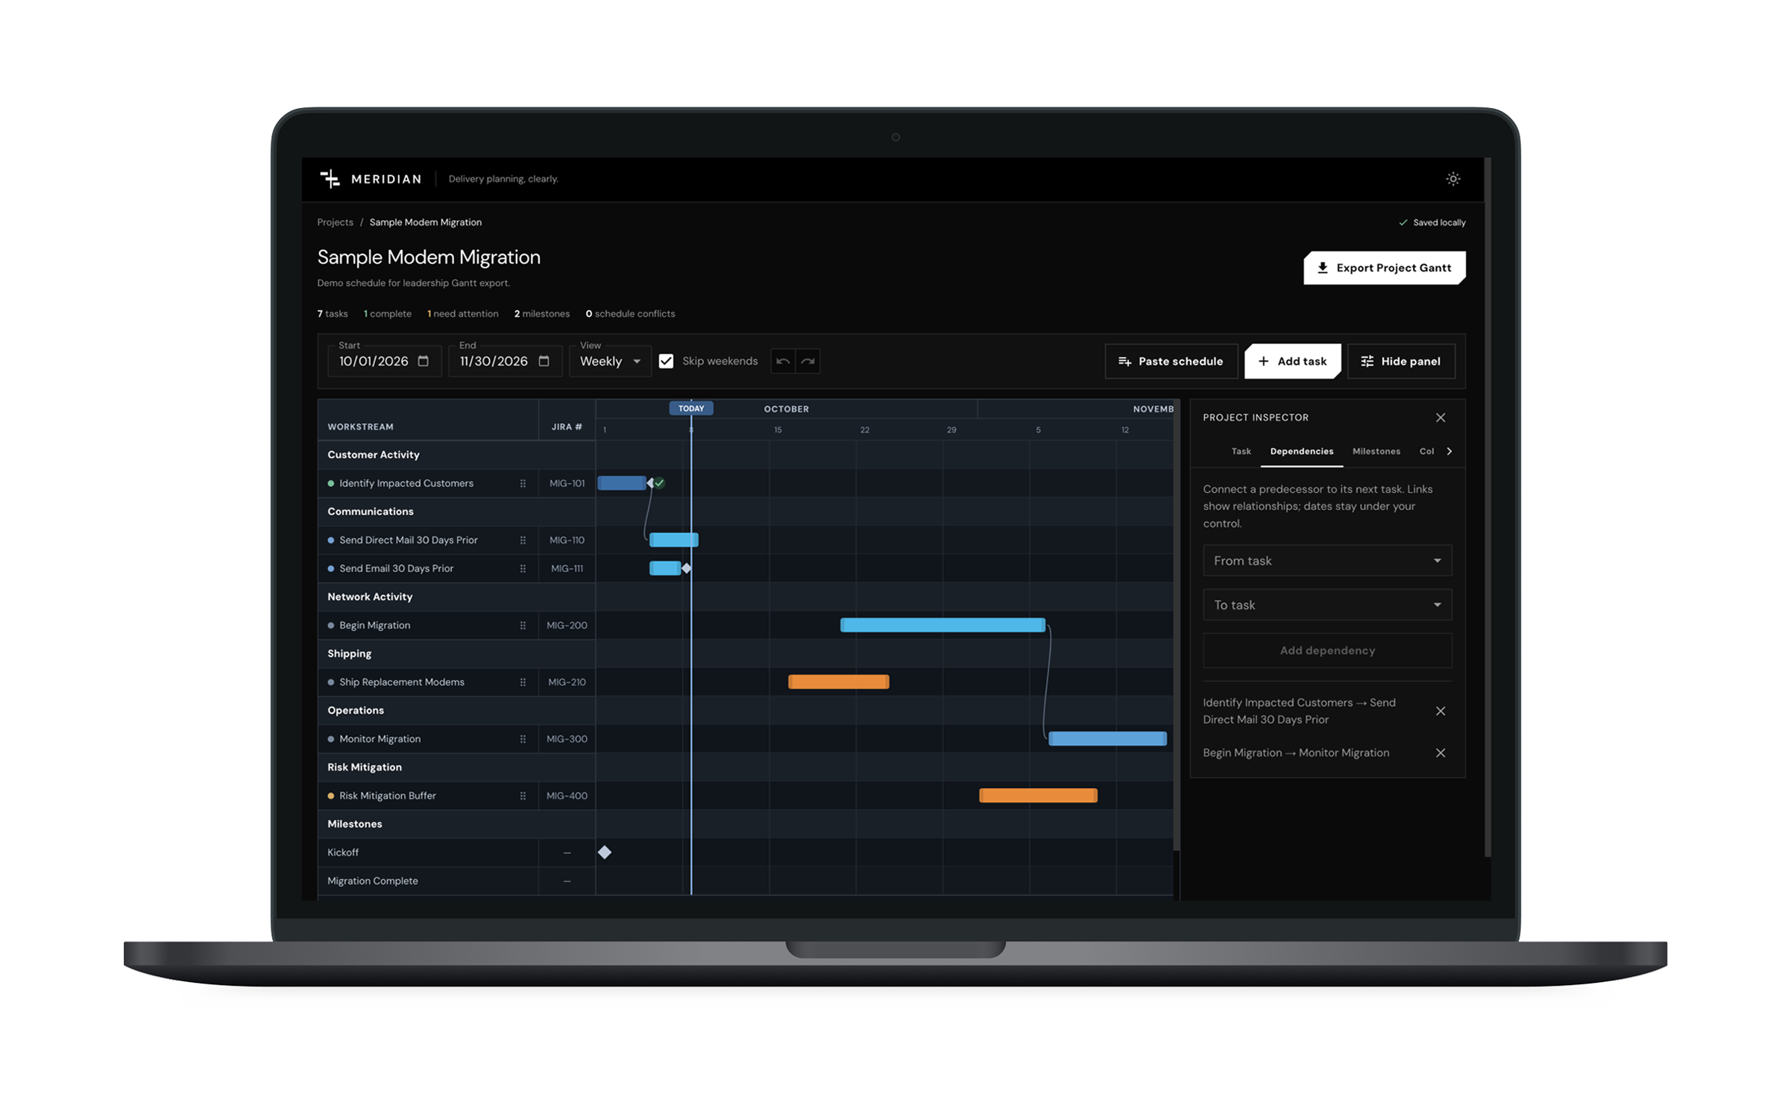Click Export Project Gantt button

[1384, 268]
